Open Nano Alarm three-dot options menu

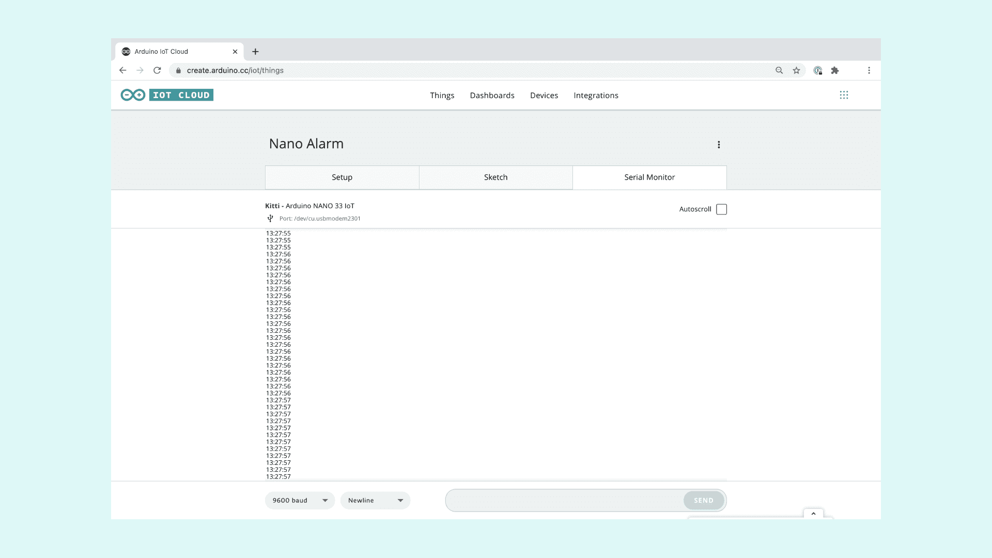pos(719,145)
